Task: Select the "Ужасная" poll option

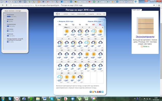Action: coord(5,34)
